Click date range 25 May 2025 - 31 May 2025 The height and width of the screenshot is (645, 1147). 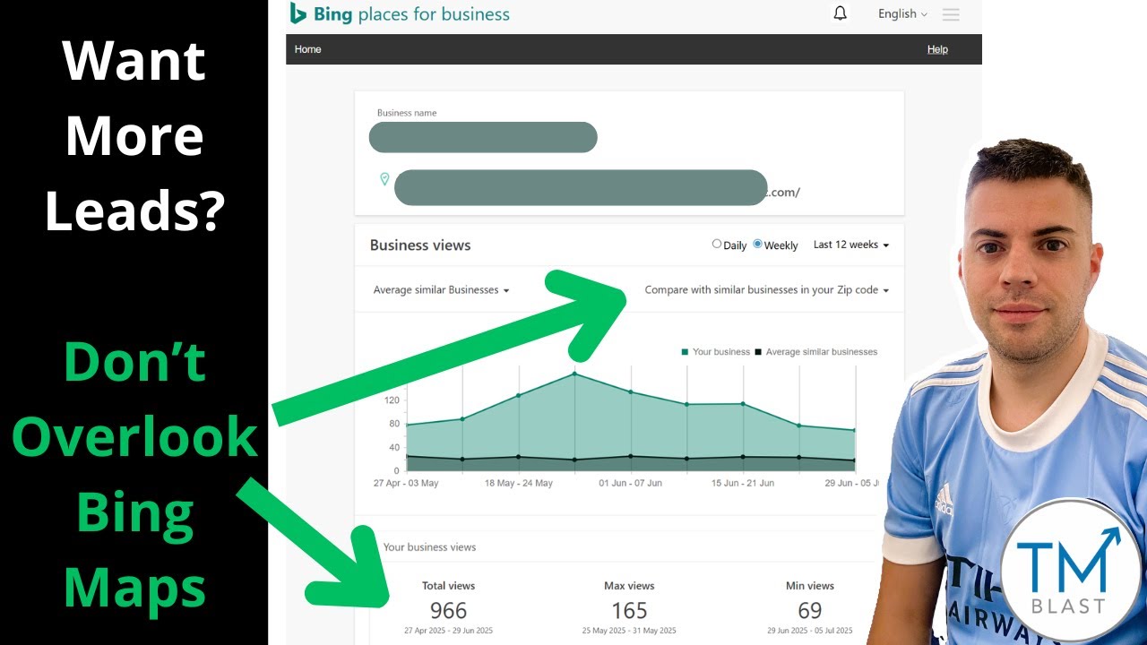(x=629, y=631)
